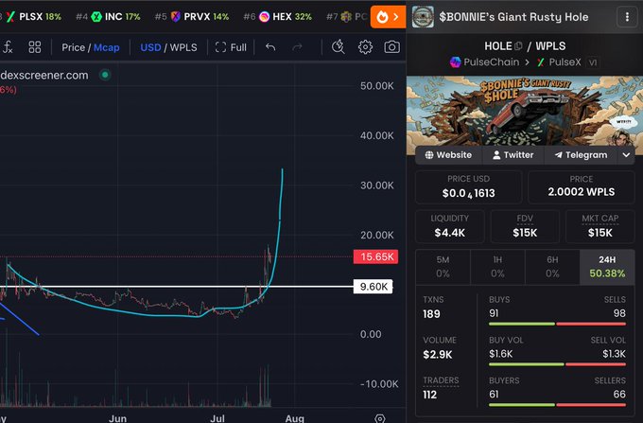This screenshot has width=643, height=423.
Task: Expand more social links chevron
Action: (x=626, y=155)
